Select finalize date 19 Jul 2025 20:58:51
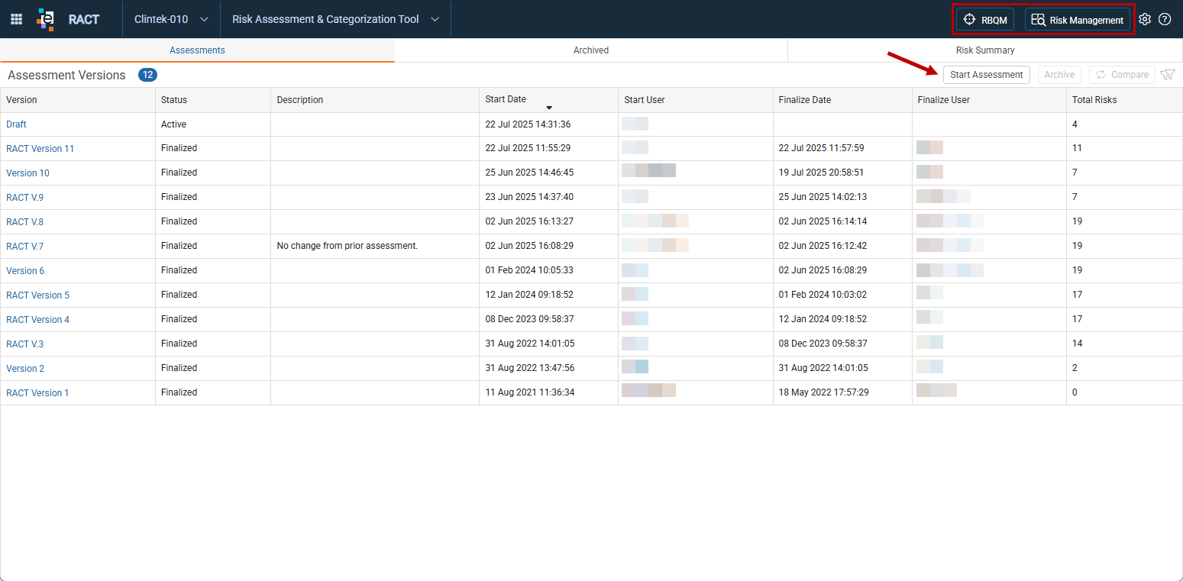 (822, 173)
